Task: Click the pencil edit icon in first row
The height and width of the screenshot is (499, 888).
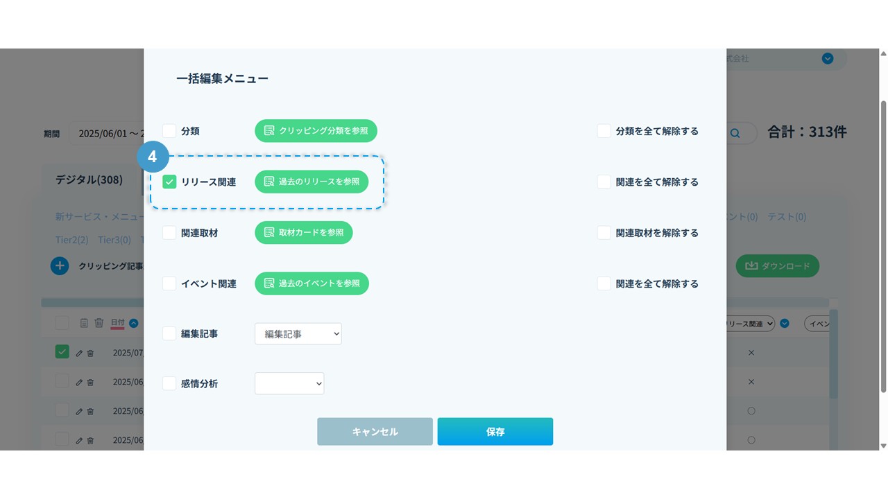Action: click(79, 353)
